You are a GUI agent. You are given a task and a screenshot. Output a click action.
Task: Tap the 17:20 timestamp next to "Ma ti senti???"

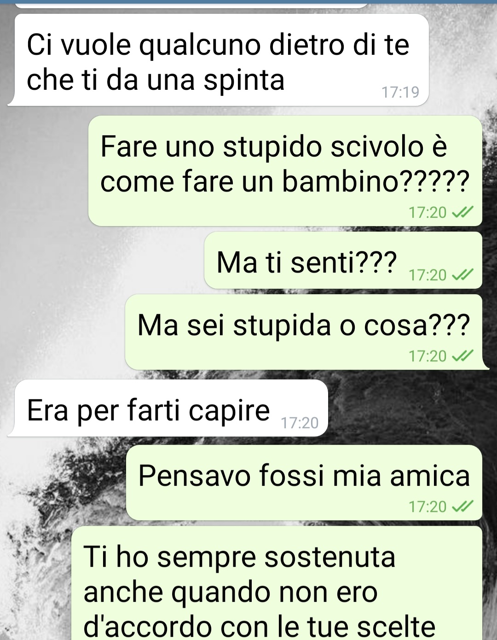(428, 275)
